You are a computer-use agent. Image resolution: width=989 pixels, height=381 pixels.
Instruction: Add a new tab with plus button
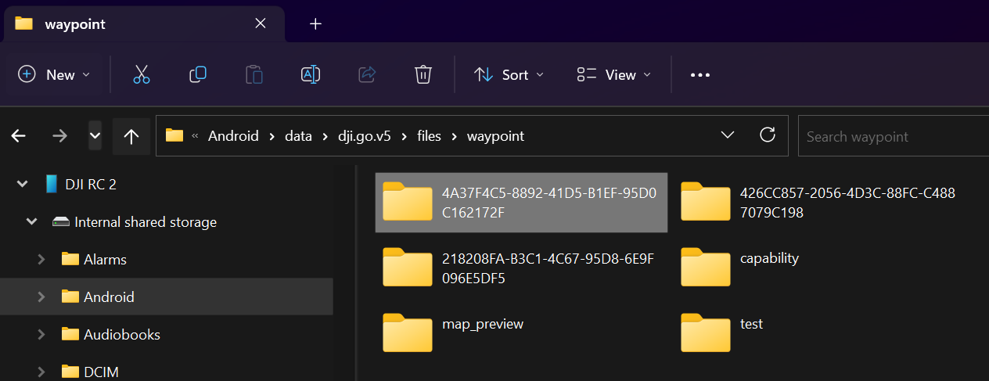click(x=315, y=23)
